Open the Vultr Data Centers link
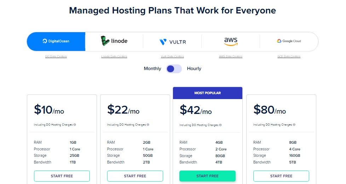 click(172, 57)
